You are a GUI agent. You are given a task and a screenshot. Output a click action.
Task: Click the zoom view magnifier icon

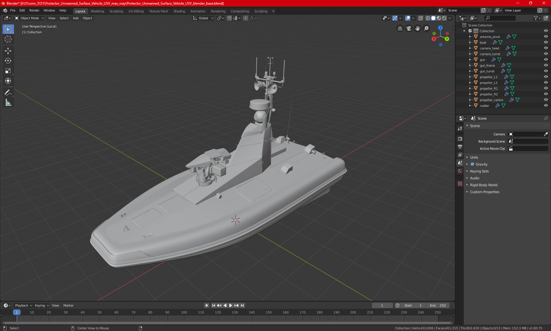(426, 28)
